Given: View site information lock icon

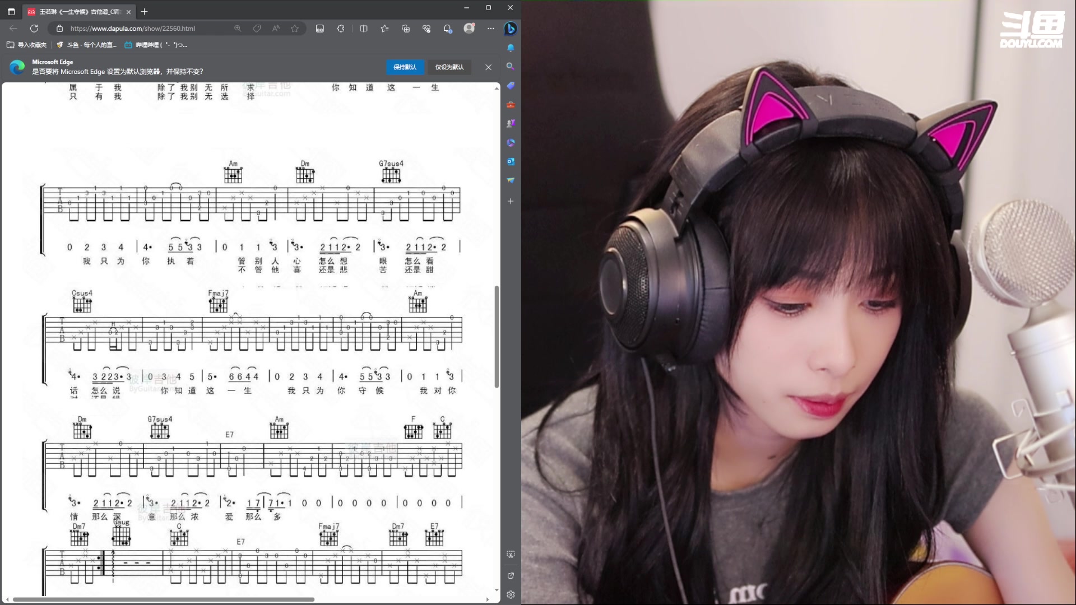Looking at the screenshot, I should pos(59,29).
